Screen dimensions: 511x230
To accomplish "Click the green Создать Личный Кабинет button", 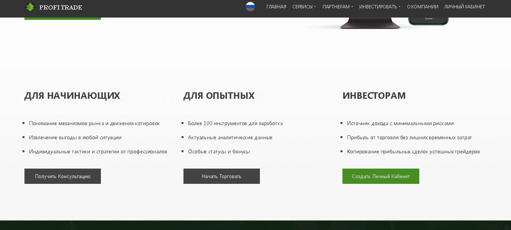I will (x=381, y=176).
